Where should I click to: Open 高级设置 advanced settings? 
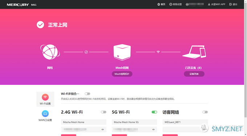(x=175, y=4)
